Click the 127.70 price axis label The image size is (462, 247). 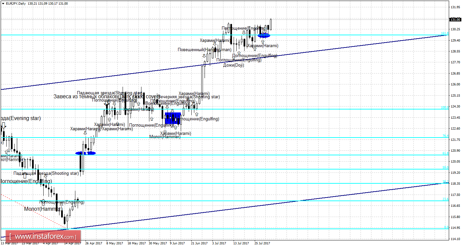pyautogui.click(x=455, y=62)
